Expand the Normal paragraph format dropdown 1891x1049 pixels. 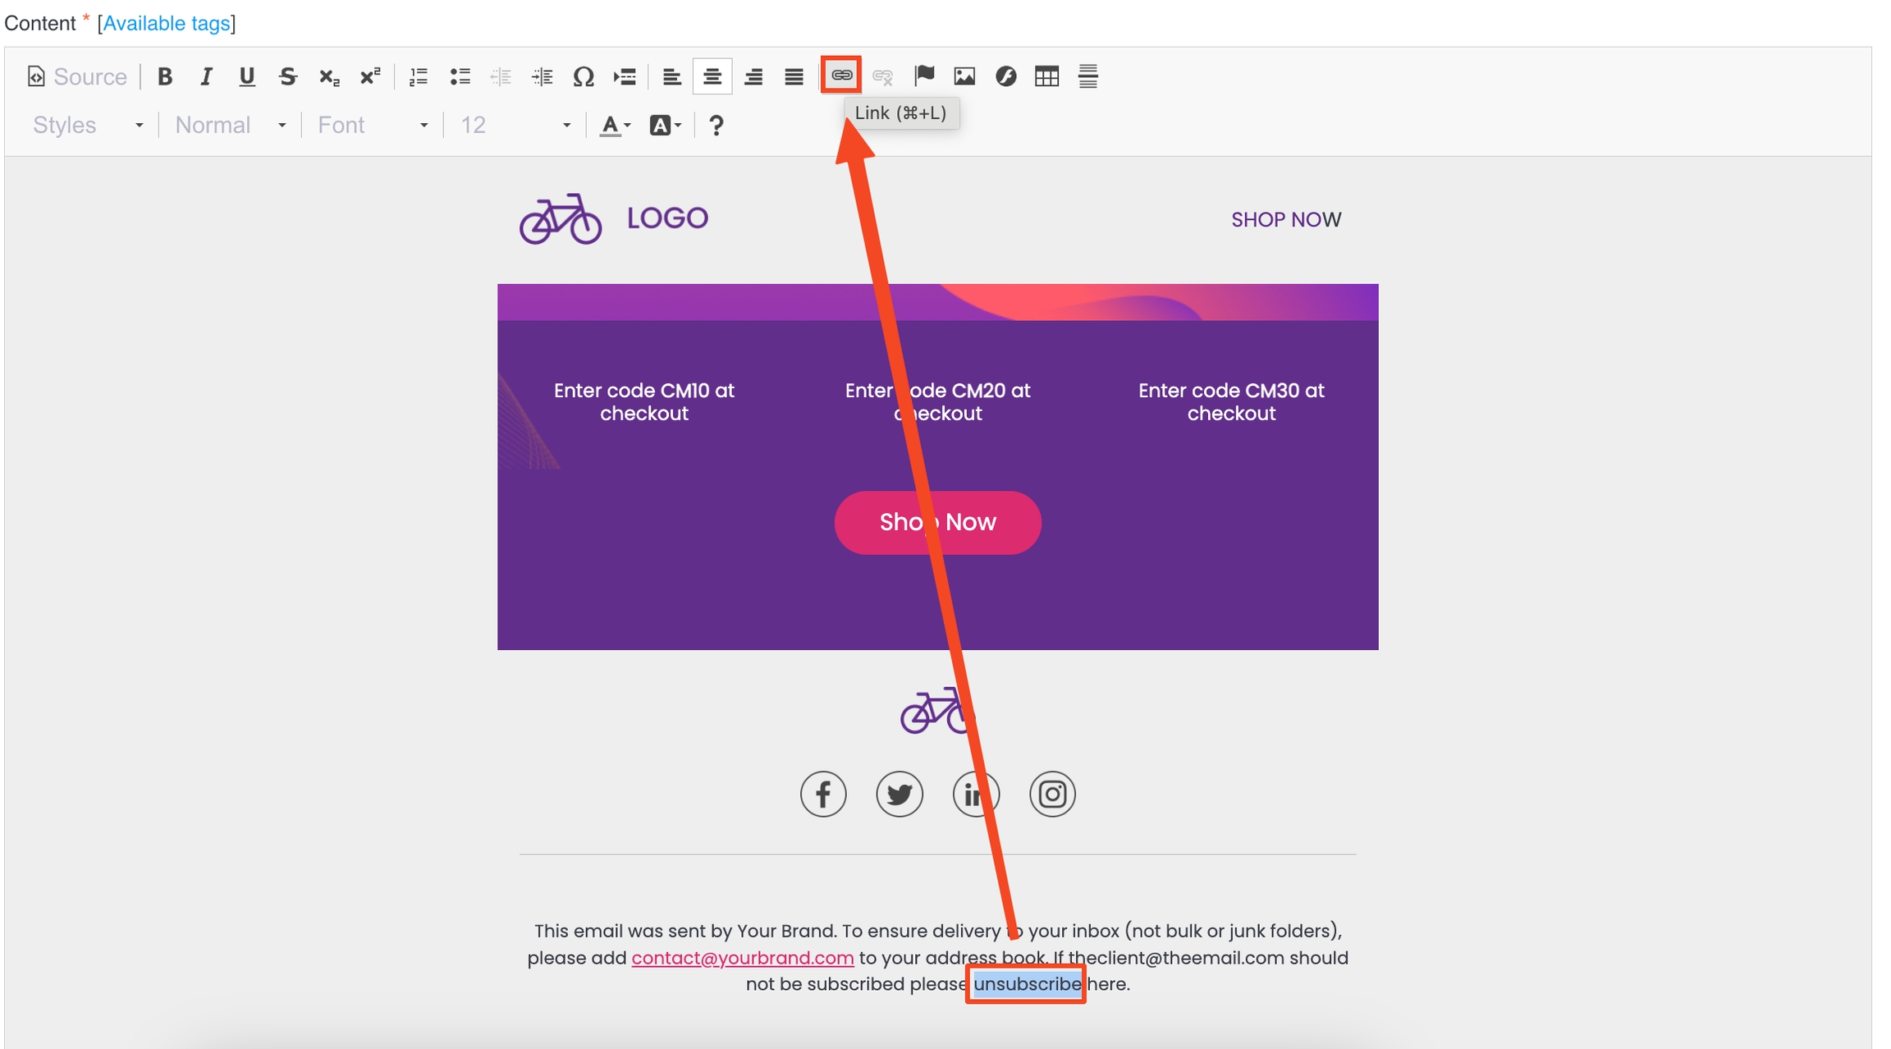point(230,125)
